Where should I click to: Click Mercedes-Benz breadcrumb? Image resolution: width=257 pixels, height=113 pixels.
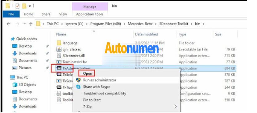click(140, 24)
